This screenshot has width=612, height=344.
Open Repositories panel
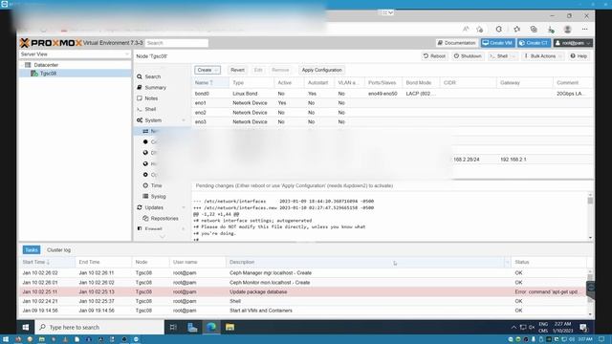164,219
